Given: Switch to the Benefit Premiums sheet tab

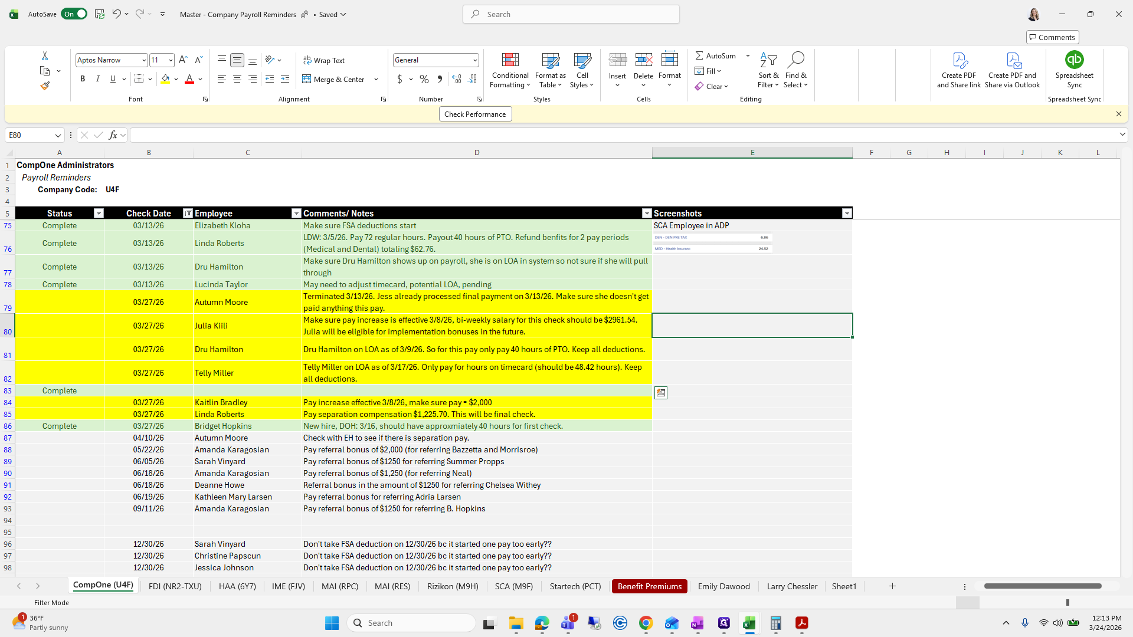Looking at the screenshot, I should click(649, 586).
